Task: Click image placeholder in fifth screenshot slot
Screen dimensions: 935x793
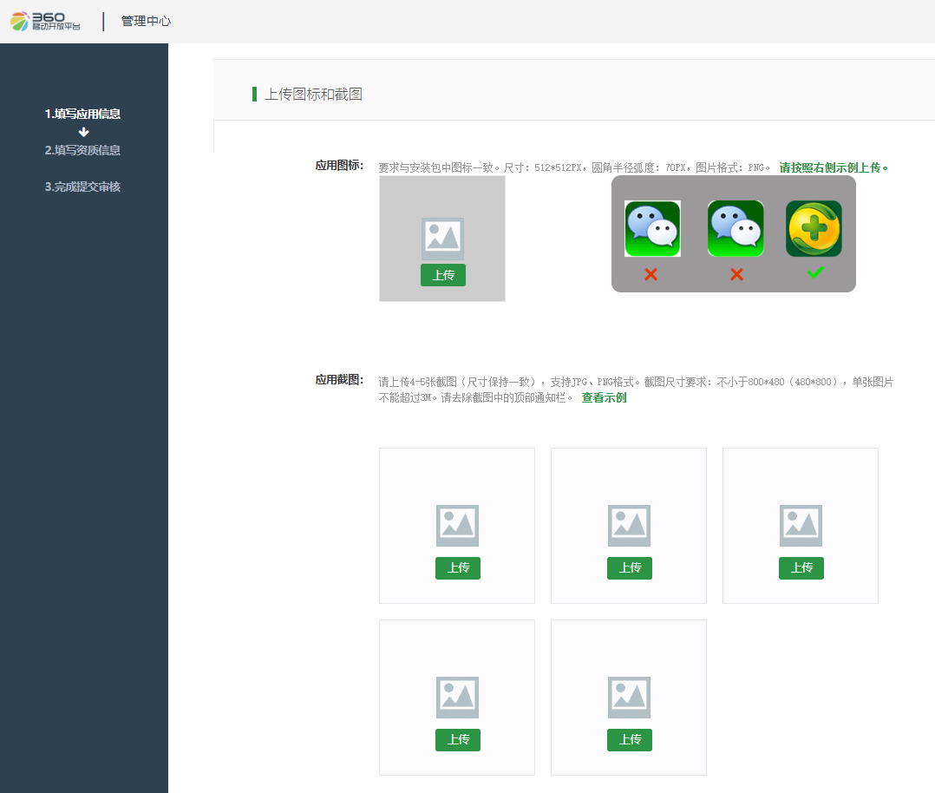Action: tap(629, 698)
